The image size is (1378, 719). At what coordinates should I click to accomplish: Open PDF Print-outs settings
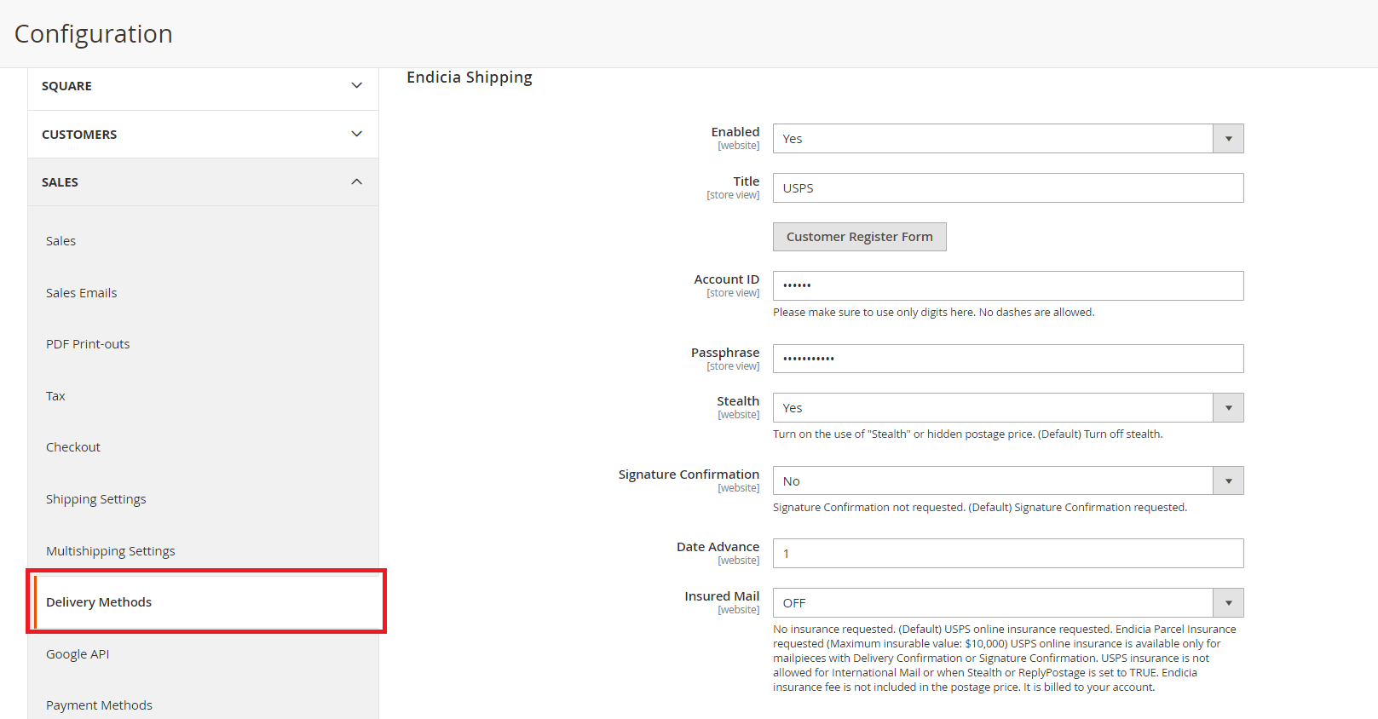pyautogui.click(x=88, y=344)
